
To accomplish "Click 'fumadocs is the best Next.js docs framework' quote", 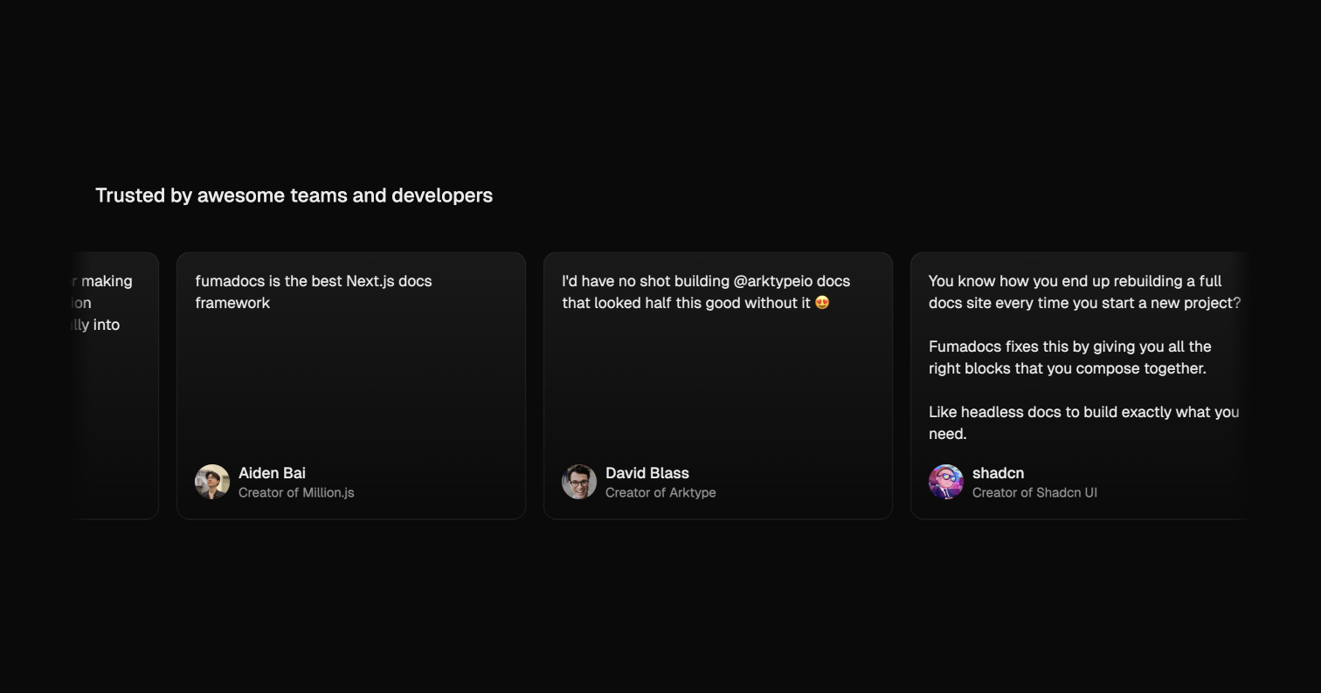I will click(314, 292).
